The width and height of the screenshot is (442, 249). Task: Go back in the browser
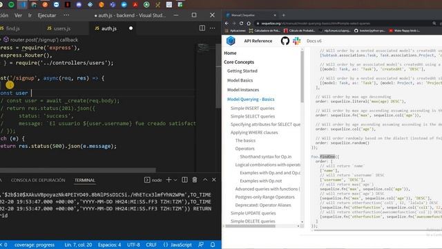pos(227,24)
